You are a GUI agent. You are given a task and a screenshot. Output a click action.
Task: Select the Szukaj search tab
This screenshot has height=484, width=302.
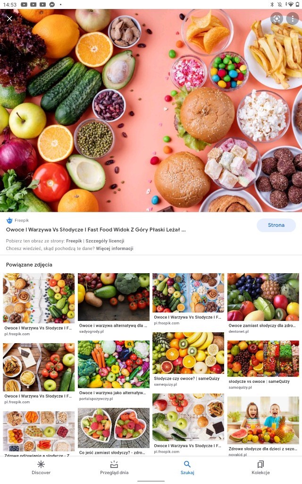point(187,467)
